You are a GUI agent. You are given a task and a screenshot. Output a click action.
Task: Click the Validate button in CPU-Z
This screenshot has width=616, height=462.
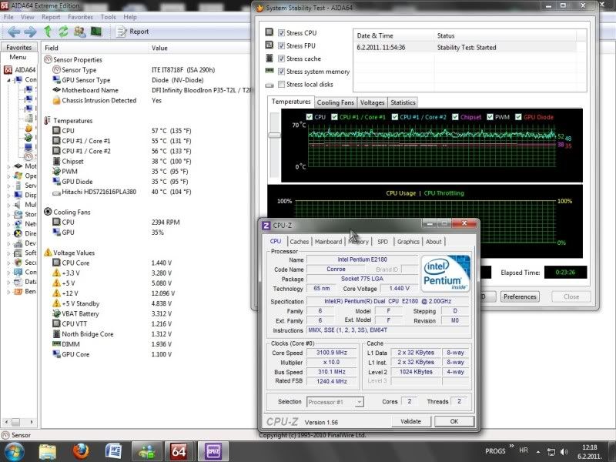[x=410, y=421]
